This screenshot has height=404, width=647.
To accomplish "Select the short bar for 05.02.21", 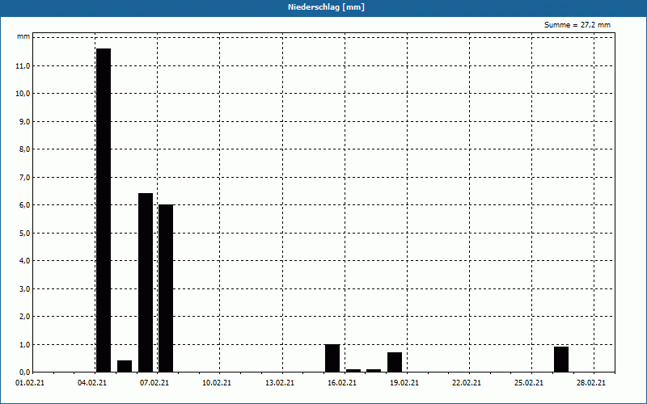I will (x=125, y=366).
